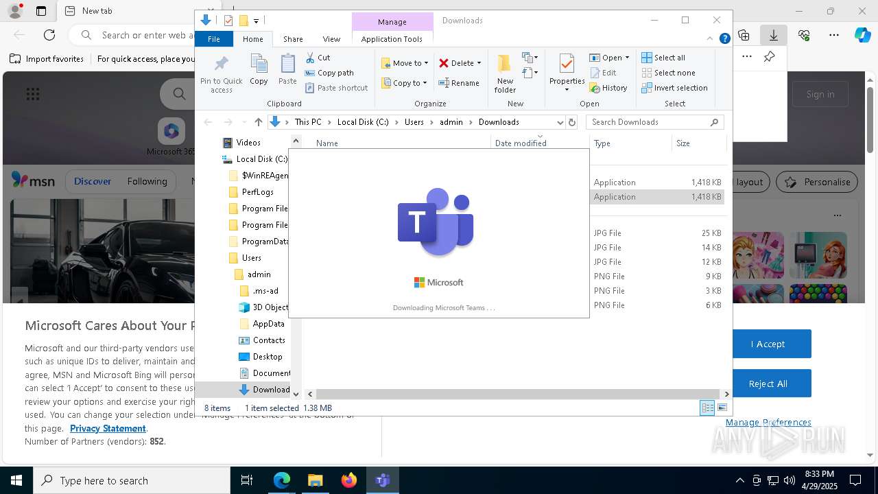Open the Privacy Statement link

(108, 428)
